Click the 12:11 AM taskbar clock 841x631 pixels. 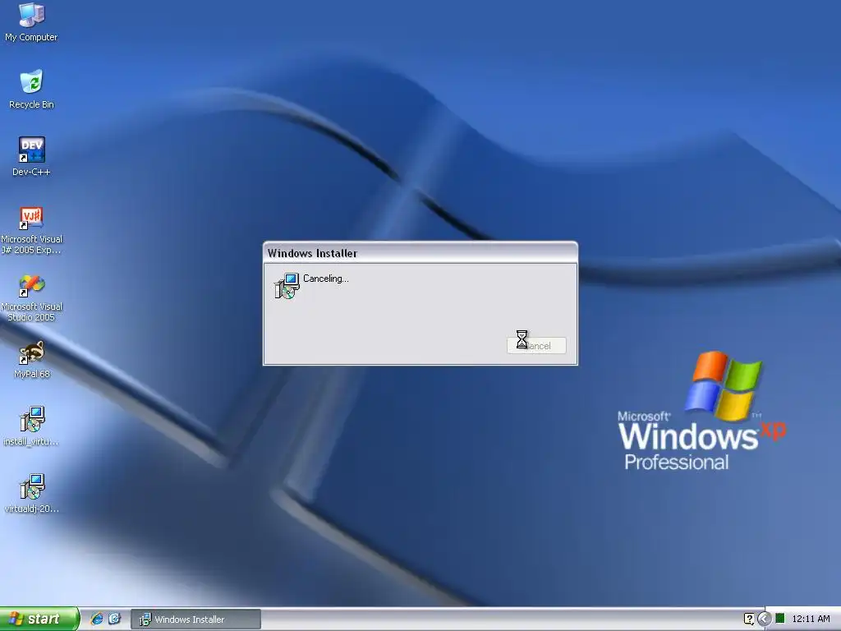(x=811, y=619)
